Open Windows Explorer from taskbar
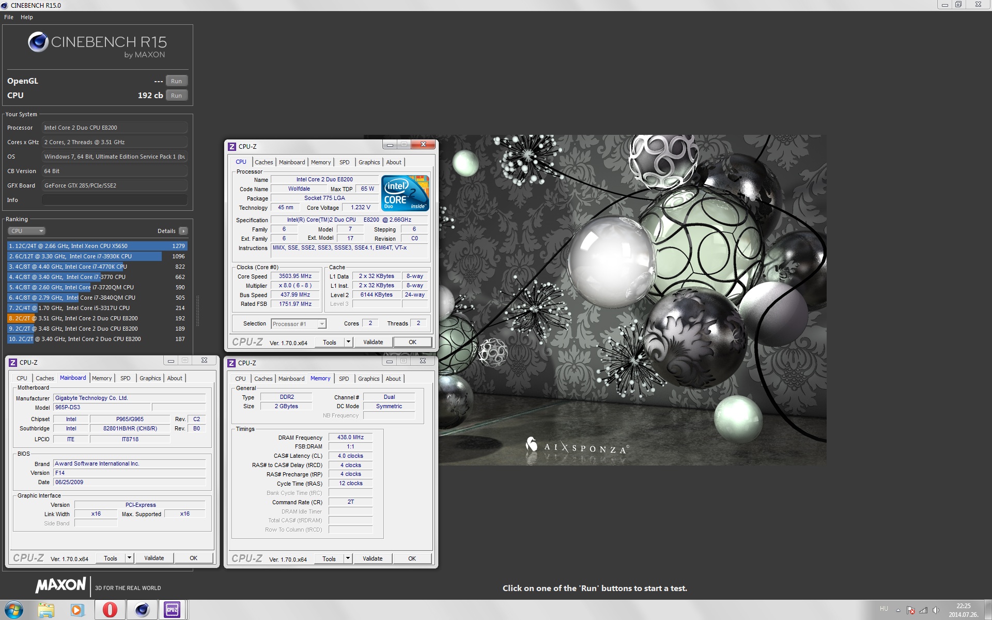 pos(45,610)
